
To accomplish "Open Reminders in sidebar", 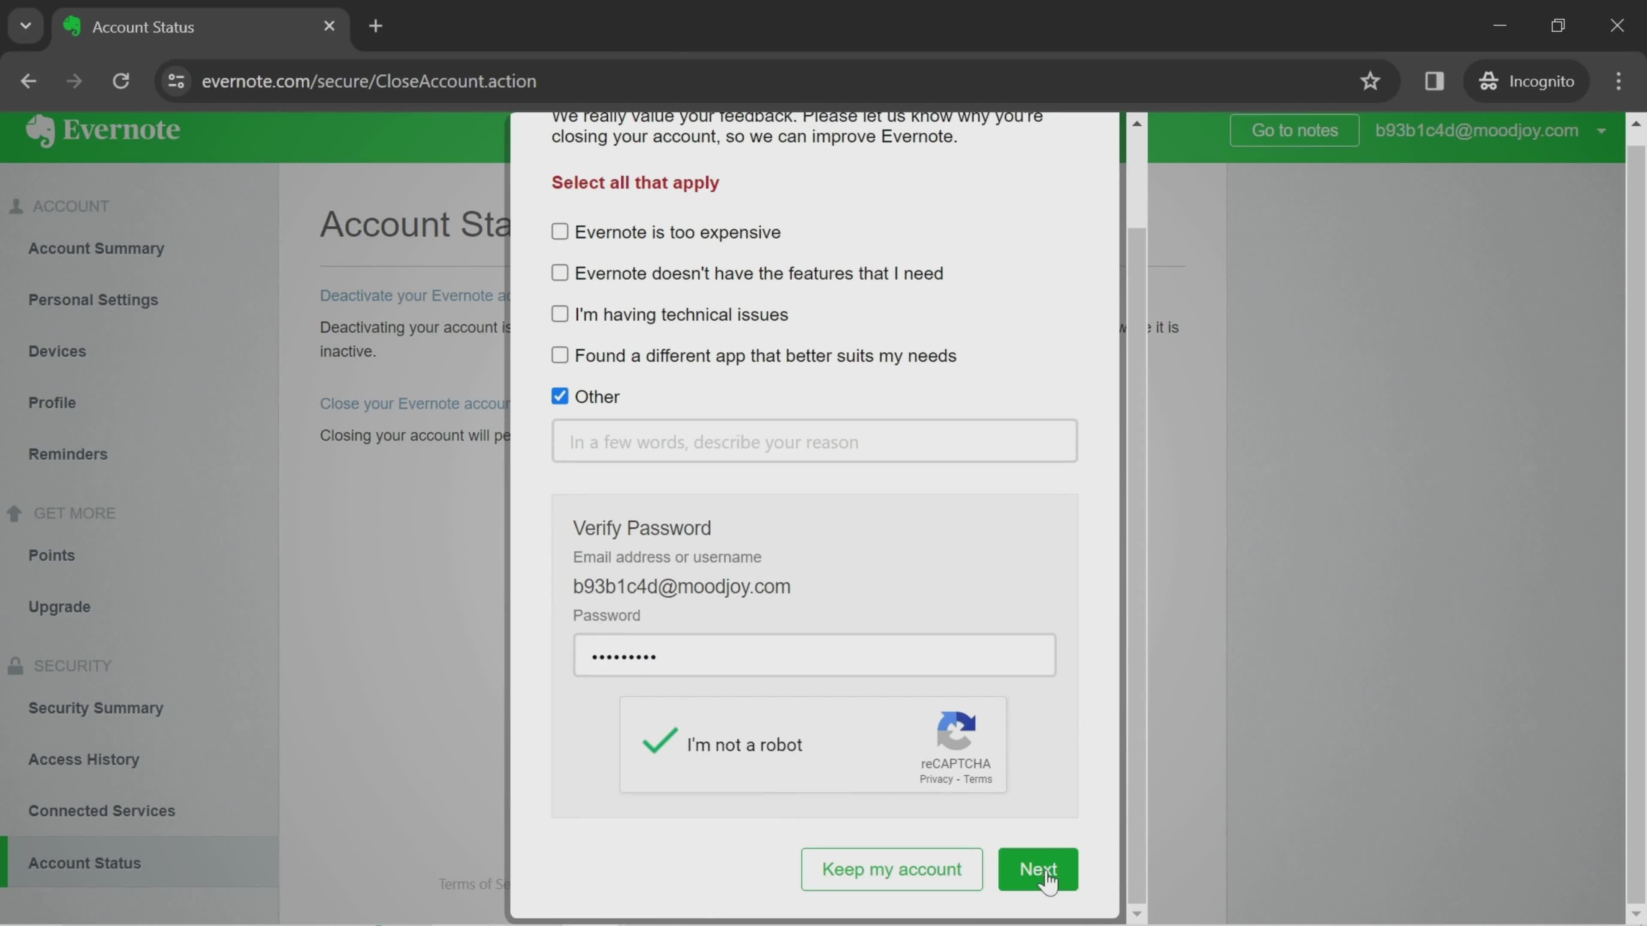I will [x=68, y=454].
